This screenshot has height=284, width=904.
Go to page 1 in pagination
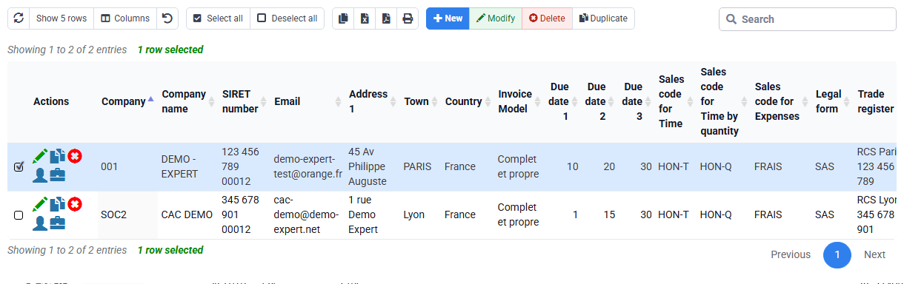point(837,254)
